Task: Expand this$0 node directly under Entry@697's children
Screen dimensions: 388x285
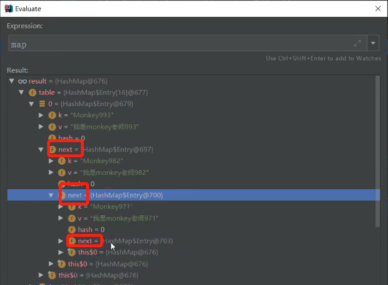Action: [x=51, y=264]
